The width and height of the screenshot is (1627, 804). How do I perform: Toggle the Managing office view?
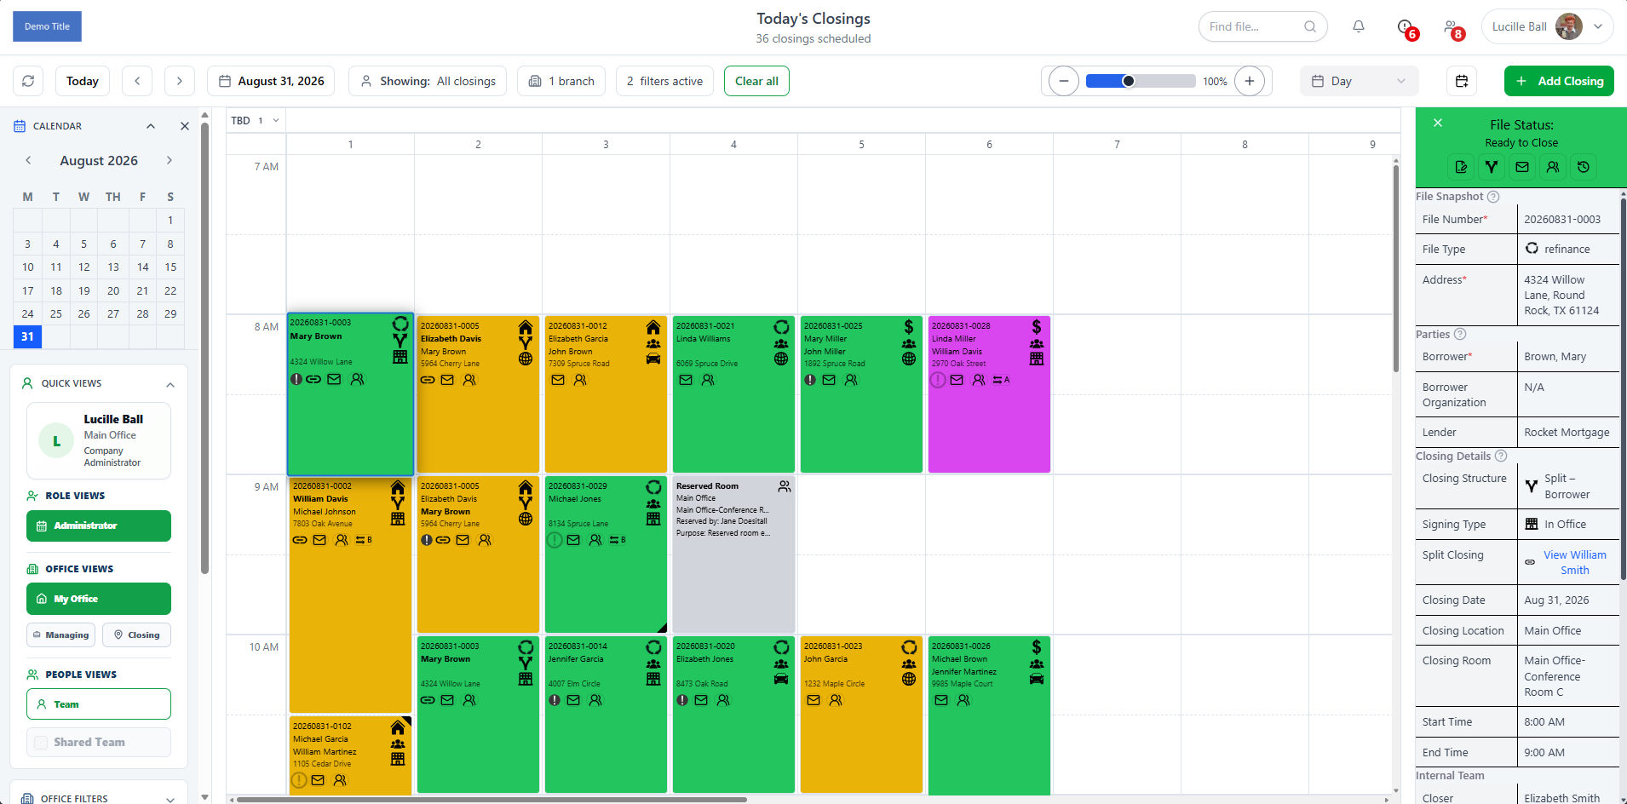pos(60,635)
